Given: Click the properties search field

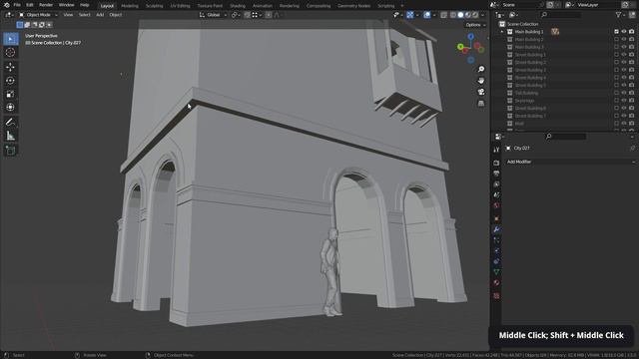Looking at the screenshot, I should 566,137.
